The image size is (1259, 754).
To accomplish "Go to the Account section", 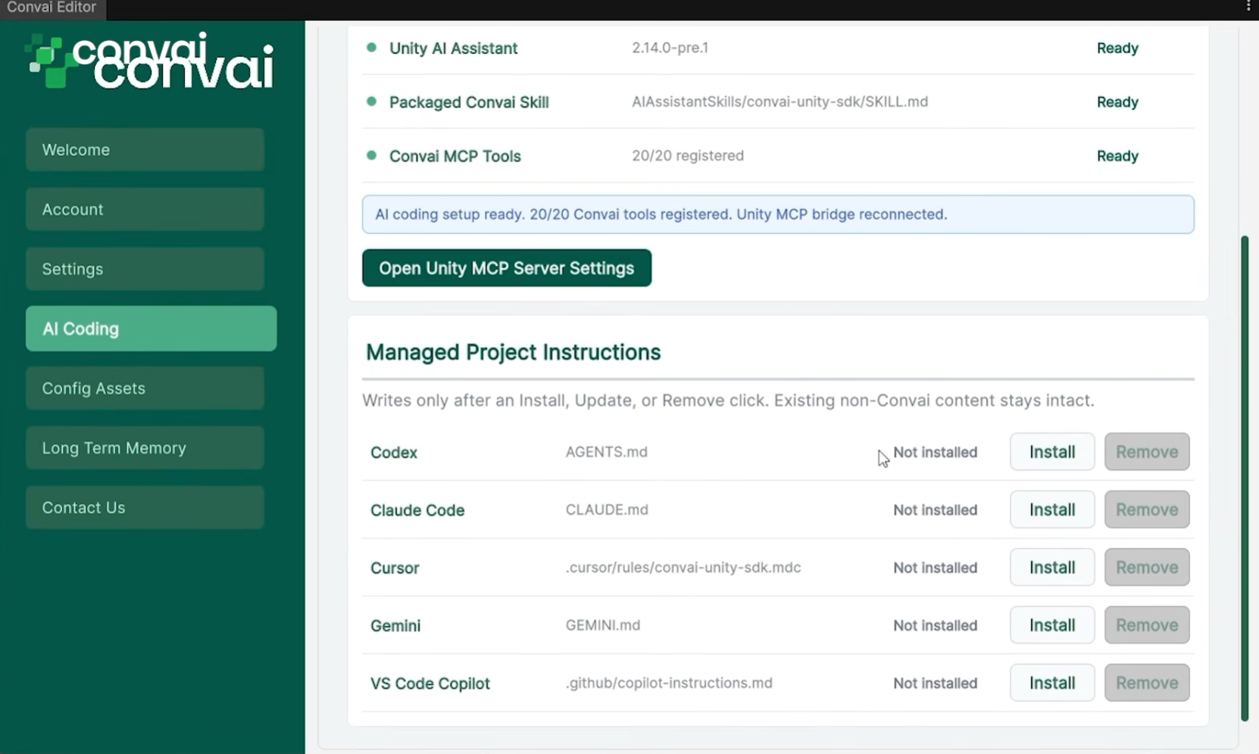I will pyautogui.click(x=145, y=209).
